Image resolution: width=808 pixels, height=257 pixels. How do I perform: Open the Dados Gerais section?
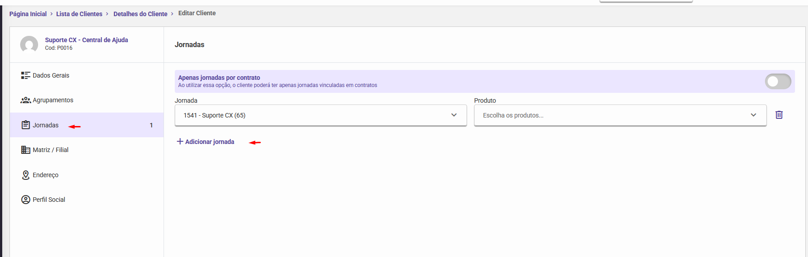tap(51, 75)
